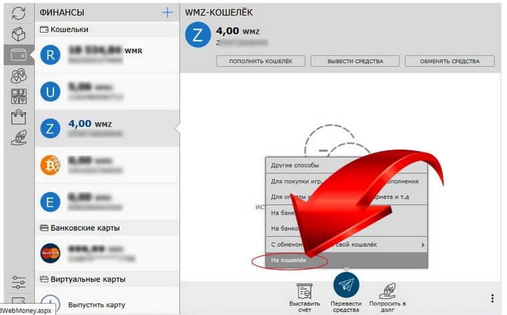The width and height of the screenshot is (507, 315).
Task: Choose Другие способы menu item
Action: point(346,166)
